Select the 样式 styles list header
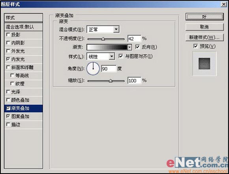This screenshot has height=174, width=229. coord(24,18)
